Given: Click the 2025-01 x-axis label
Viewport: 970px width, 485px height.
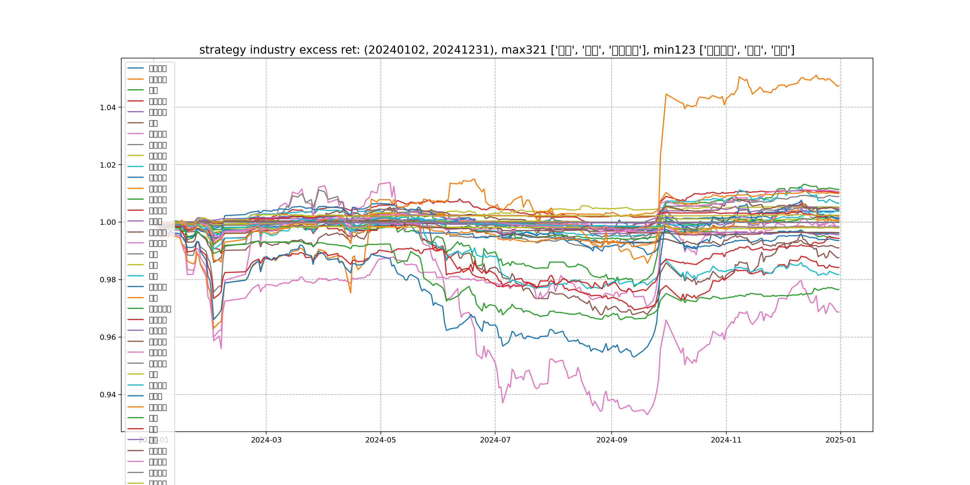Looking at the screenshot, I should coord(840,440).
